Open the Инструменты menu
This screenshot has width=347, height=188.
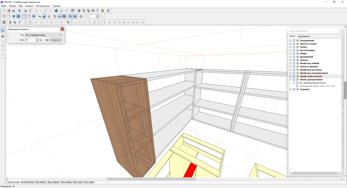pyautogui.click(x=43, y=6)
